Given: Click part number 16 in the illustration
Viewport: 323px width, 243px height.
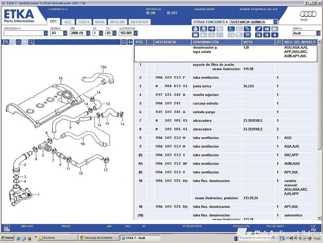Looking at the screenshot, I should (61, 78).
